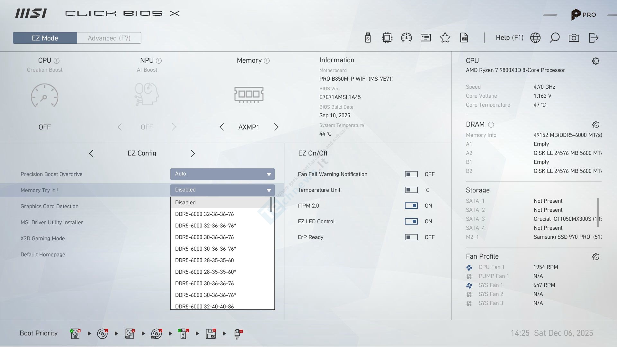Open the favorites star icon
The height and width of the screenshot is (347, 617).
[x=445, y=38]
